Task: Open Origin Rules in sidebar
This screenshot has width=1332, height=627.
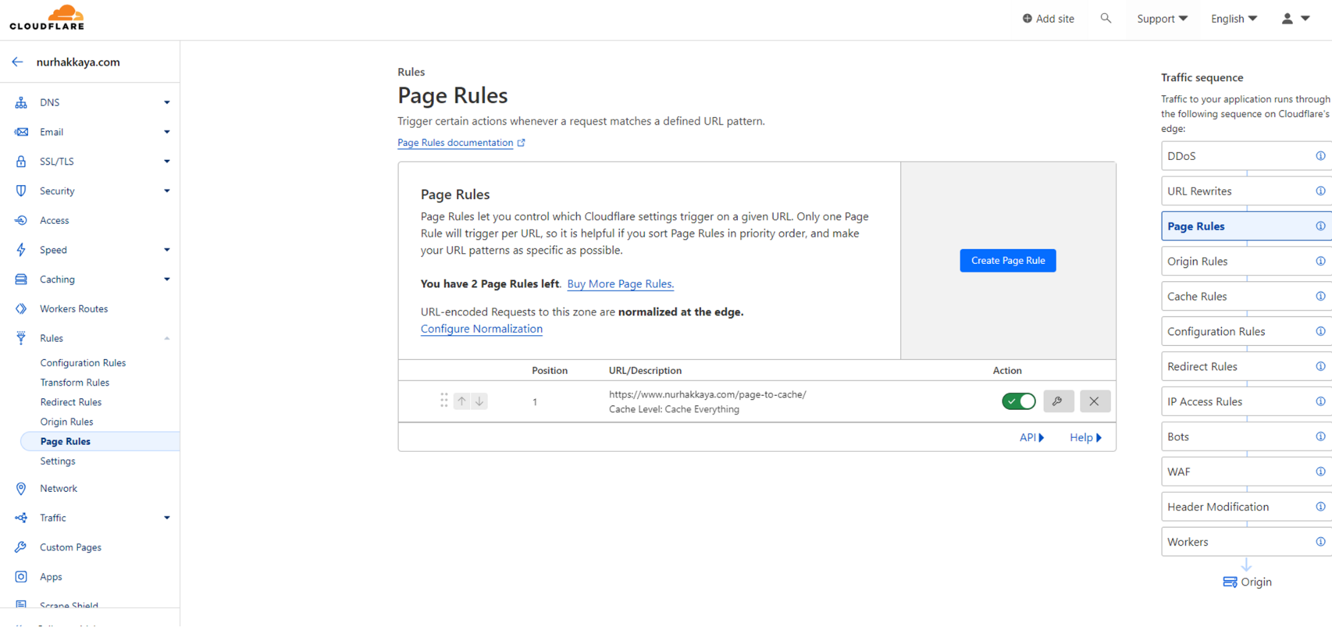Action: (x=67, y=422)
